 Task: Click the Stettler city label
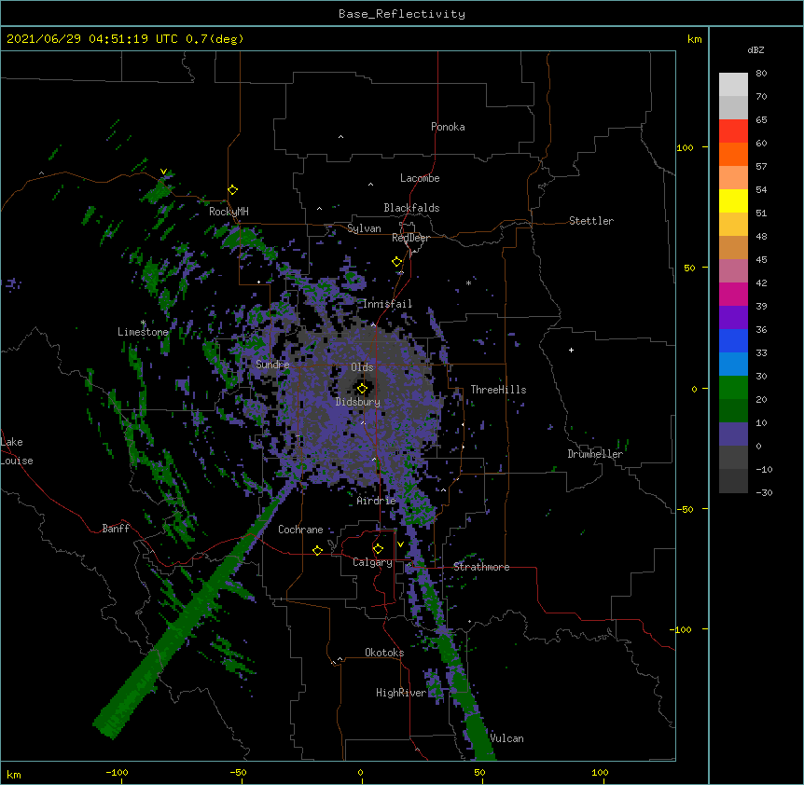(x=591, y=221)
